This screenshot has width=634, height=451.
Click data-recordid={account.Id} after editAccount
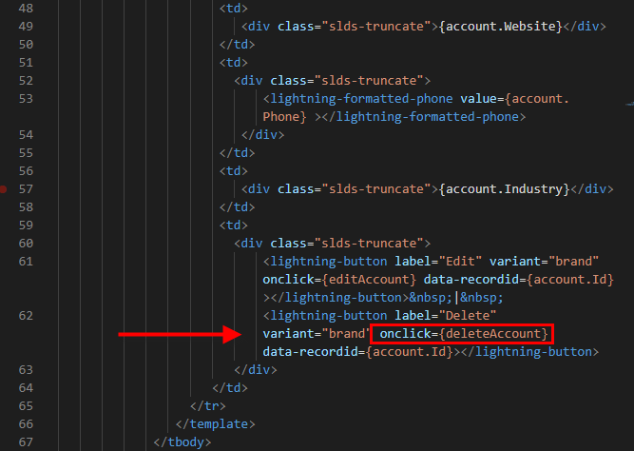click(x=519, y=280)
